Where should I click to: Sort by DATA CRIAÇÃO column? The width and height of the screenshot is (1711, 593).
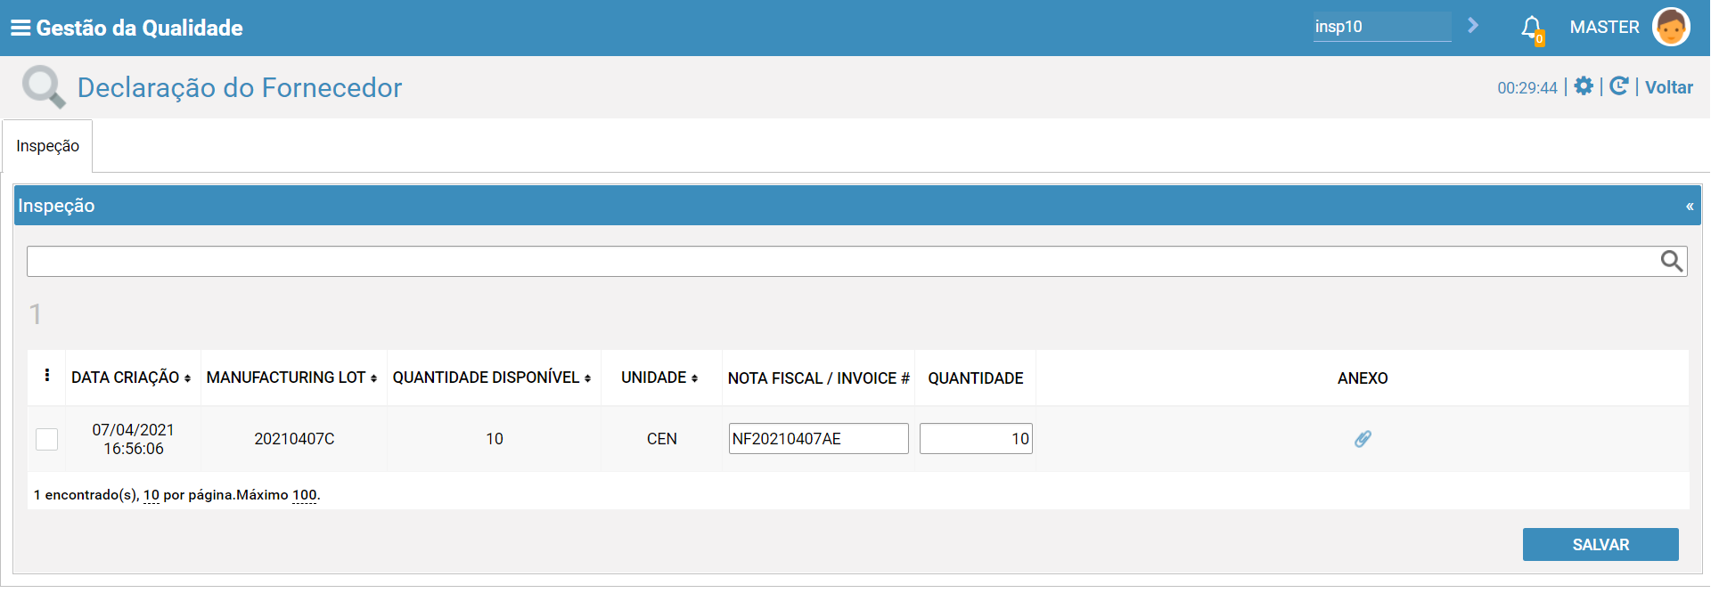coord(131,378)
